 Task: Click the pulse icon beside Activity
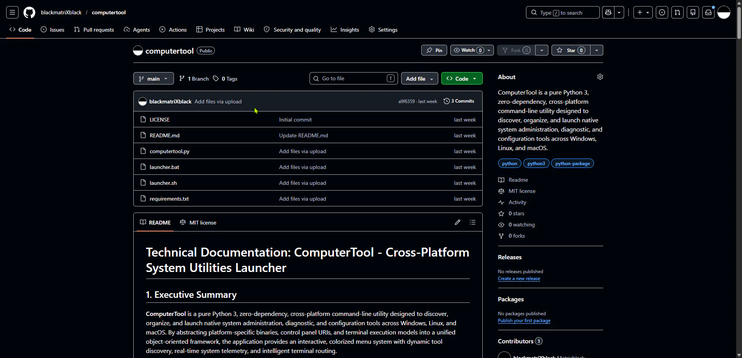501,202
